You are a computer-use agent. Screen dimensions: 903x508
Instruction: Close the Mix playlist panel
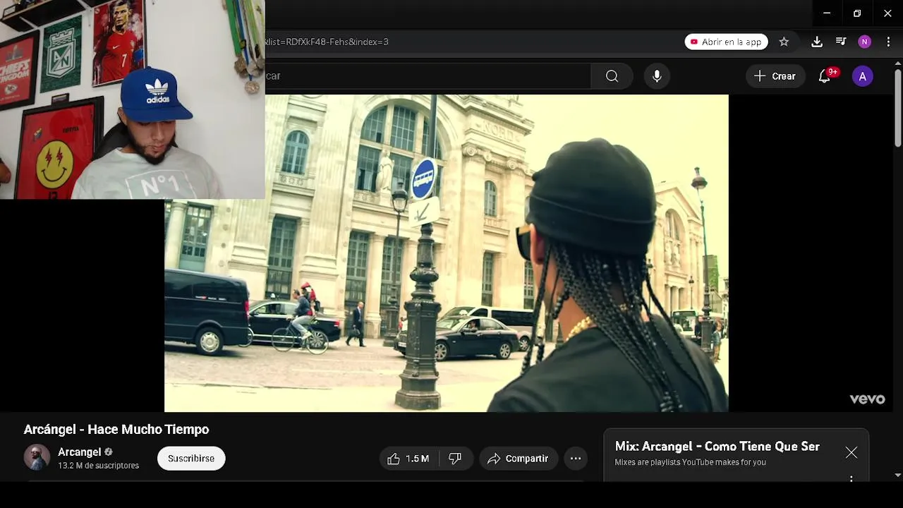click(852, 453)
